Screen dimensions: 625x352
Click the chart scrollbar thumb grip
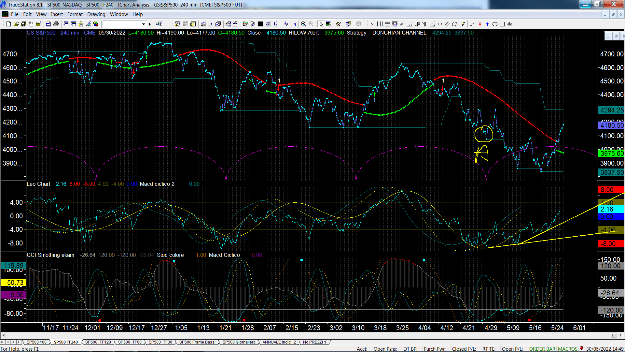614,335
